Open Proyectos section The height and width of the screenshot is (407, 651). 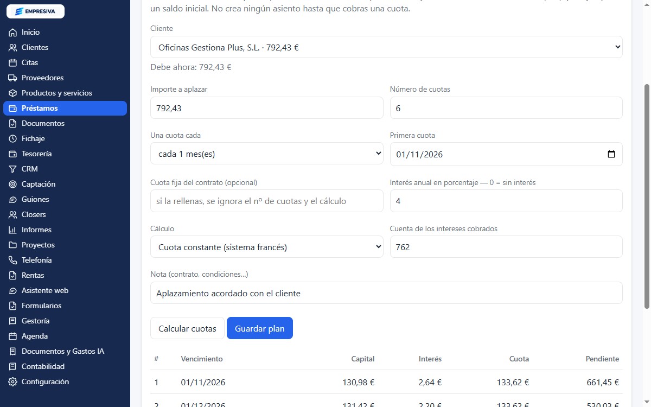tap(65, 245)
